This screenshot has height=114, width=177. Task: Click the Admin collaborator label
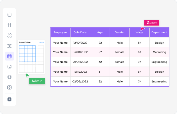pos(37,81)
